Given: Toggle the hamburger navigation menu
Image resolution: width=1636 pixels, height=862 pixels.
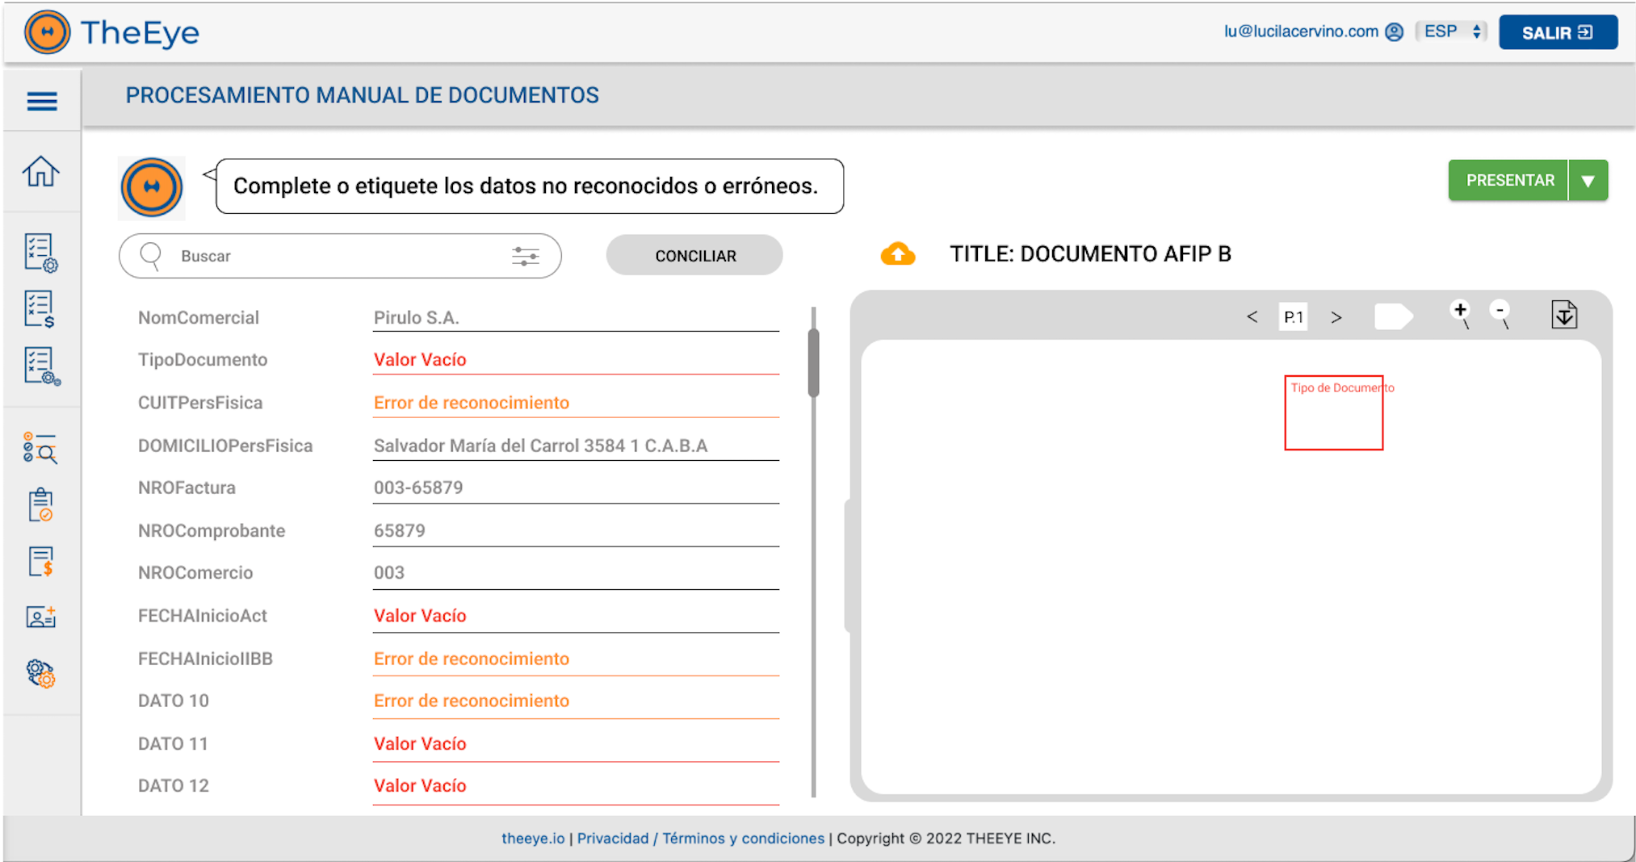Looking at the screenshot, I should (x=40, y=100).
